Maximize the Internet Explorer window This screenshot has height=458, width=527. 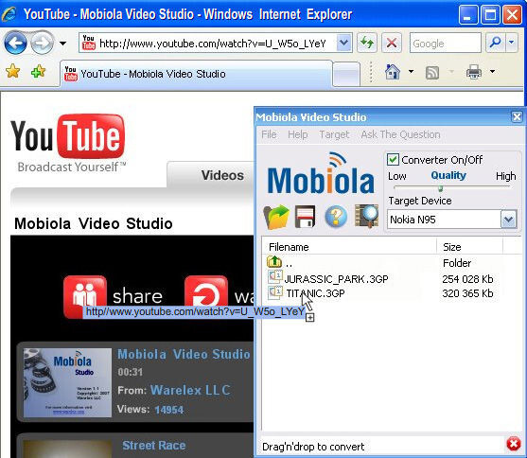[x=490, y=15]
